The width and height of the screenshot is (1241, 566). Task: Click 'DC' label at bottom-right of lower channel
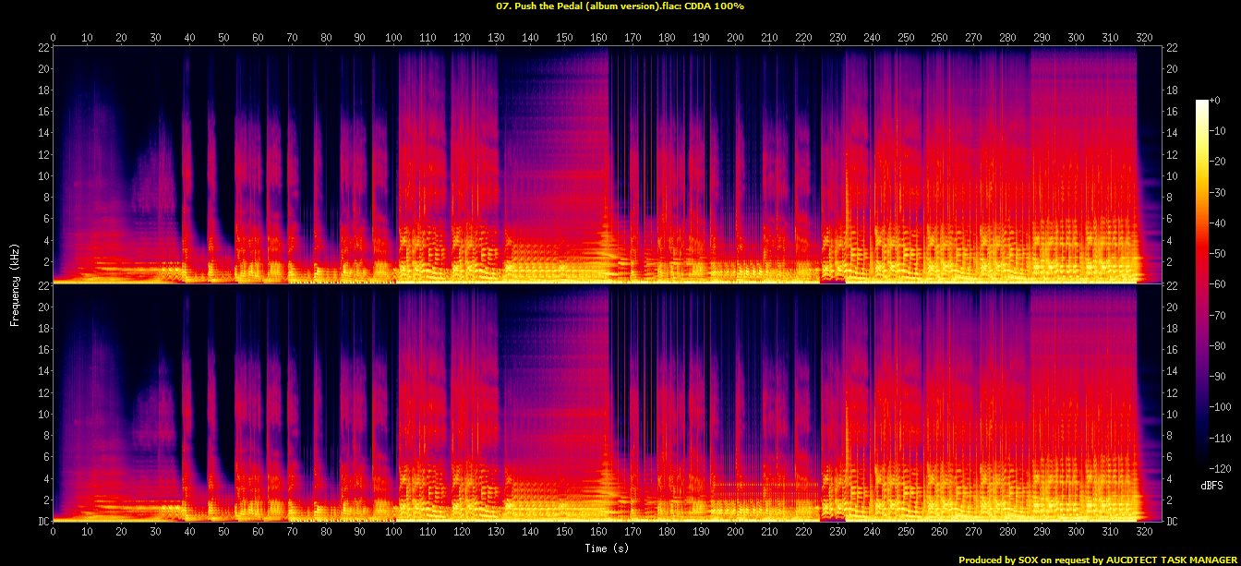click(1171, 521)
